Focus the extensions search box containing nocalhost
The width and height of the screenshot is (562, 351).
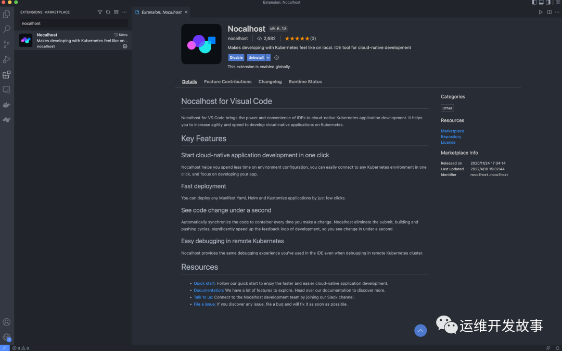click(x=74, y=23)
